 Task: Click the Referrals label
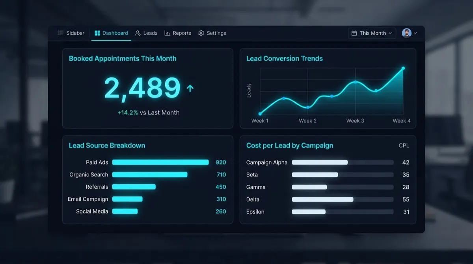click(97, 187)
